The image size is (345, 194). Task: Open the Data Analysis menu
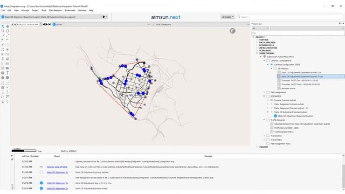pyautogui.click(x=55, y=10)
